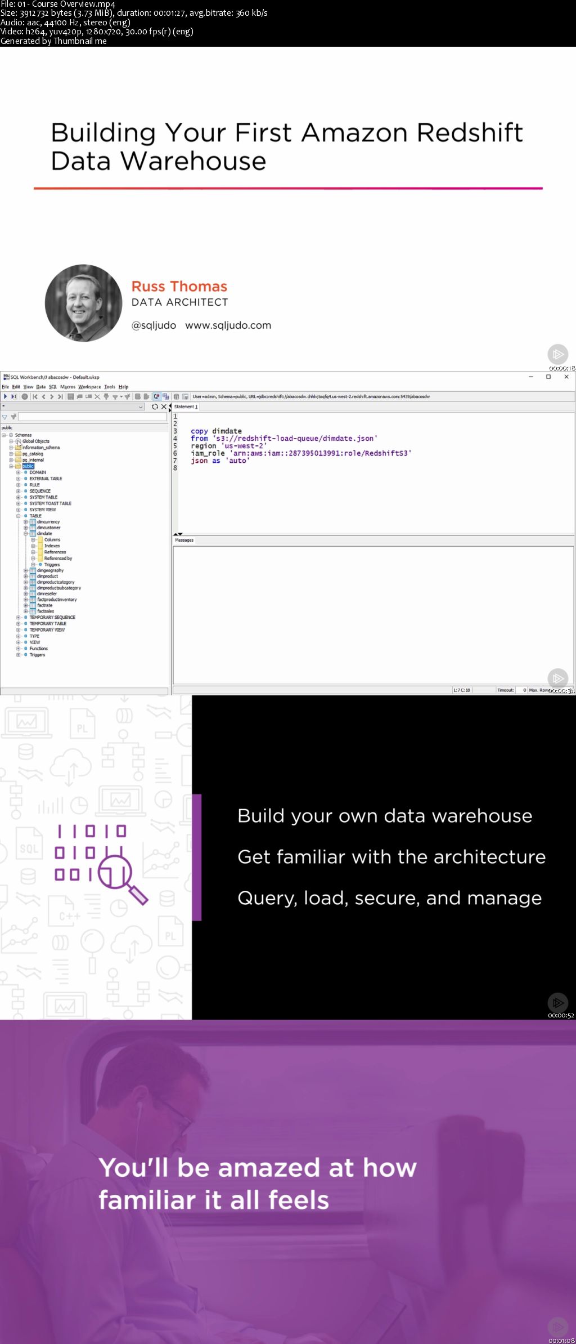Click the Timeout value field in status bar

521,690
